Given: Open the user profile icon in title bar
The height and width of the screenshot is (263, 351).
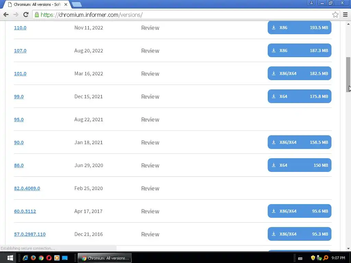Looking at the screenshot, I should pos(311,3).
